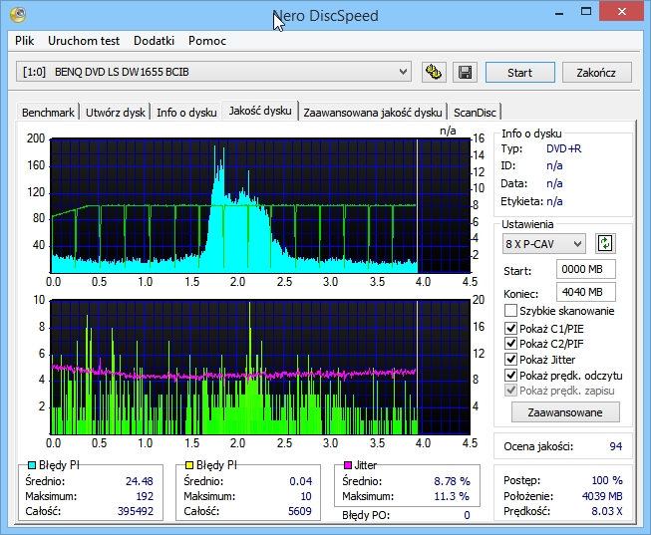Screen dimensions: 651x535
Task: Click the magenta Jitter legend swatch
Action: click(348, 465)
